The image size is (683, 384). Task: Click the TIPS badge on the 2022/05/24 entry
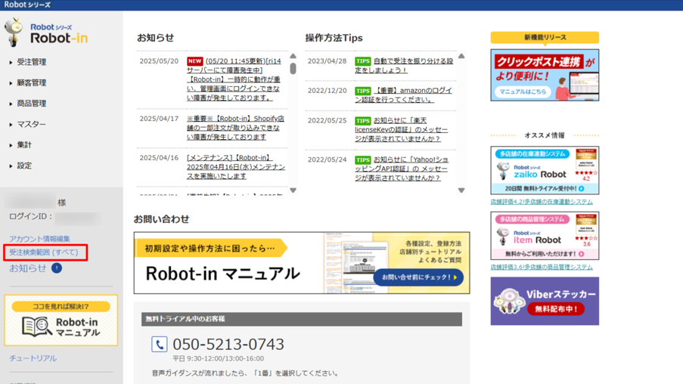click(x=362, y=159)
